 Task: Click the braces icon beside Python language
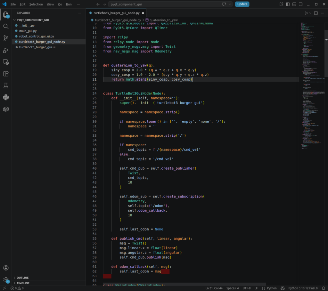coord(263,288)
